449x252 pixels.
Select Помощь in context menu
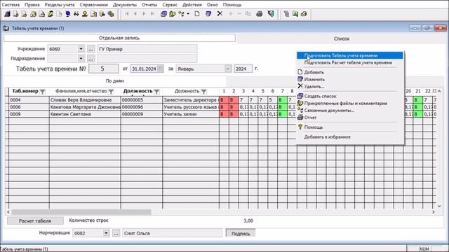pyautogui.click(x=349, y=127)
